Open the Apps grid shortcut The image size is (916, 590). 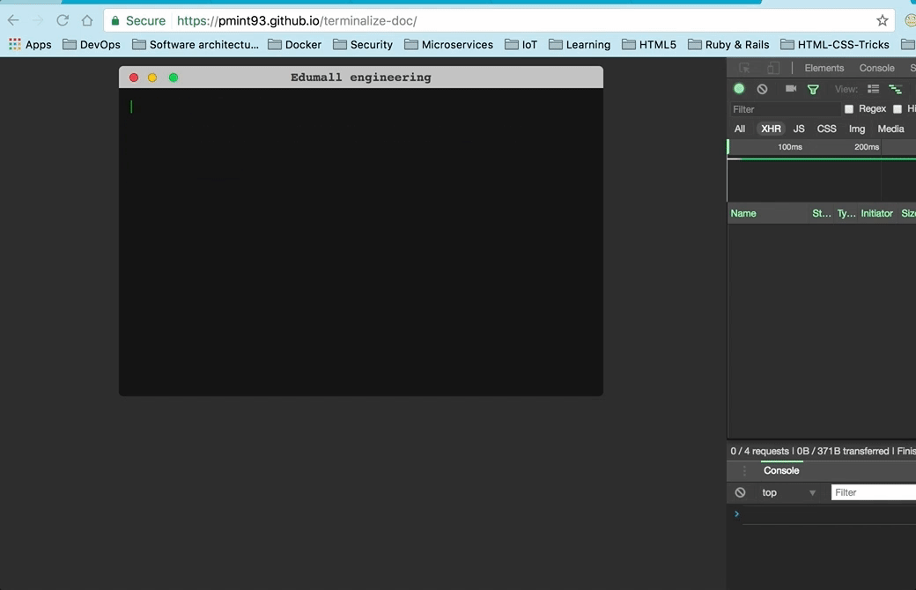coord(30,44)
